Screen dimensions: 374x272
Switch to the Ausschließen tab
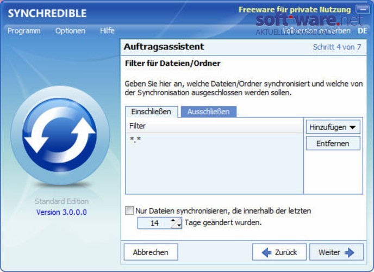tap(208, 112)
